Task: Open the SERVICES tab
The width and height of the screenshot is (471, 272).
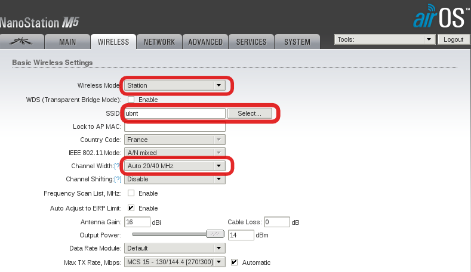Action: (x=251, y=42)
